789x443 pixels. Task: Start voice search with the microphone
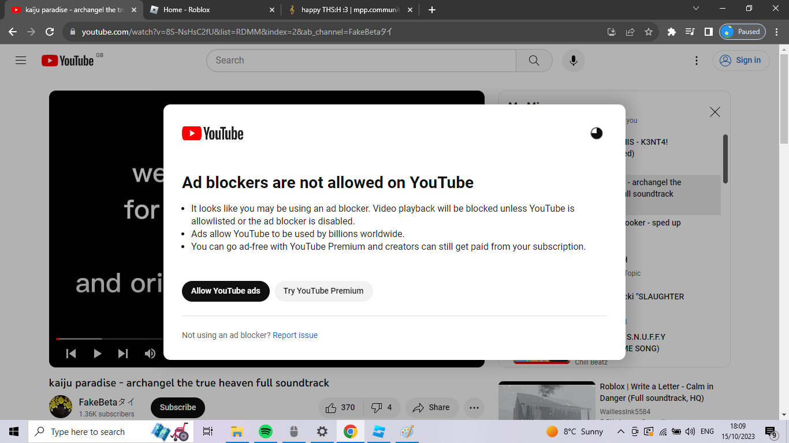(574, 60)
